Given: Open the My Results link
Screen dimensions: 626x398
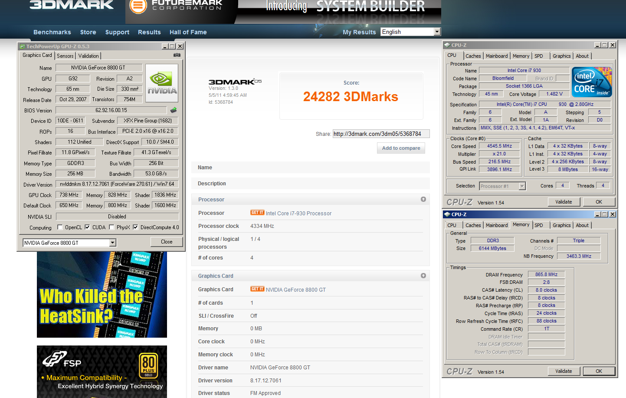Looking at the screenshot, I should [359, 32].
